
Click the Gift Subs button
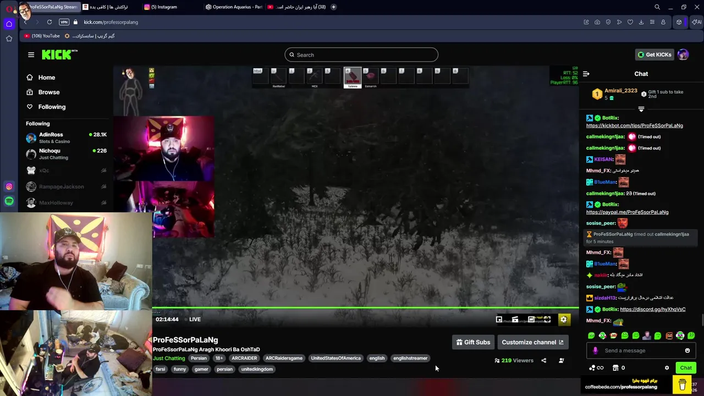(x=473, y=342)
